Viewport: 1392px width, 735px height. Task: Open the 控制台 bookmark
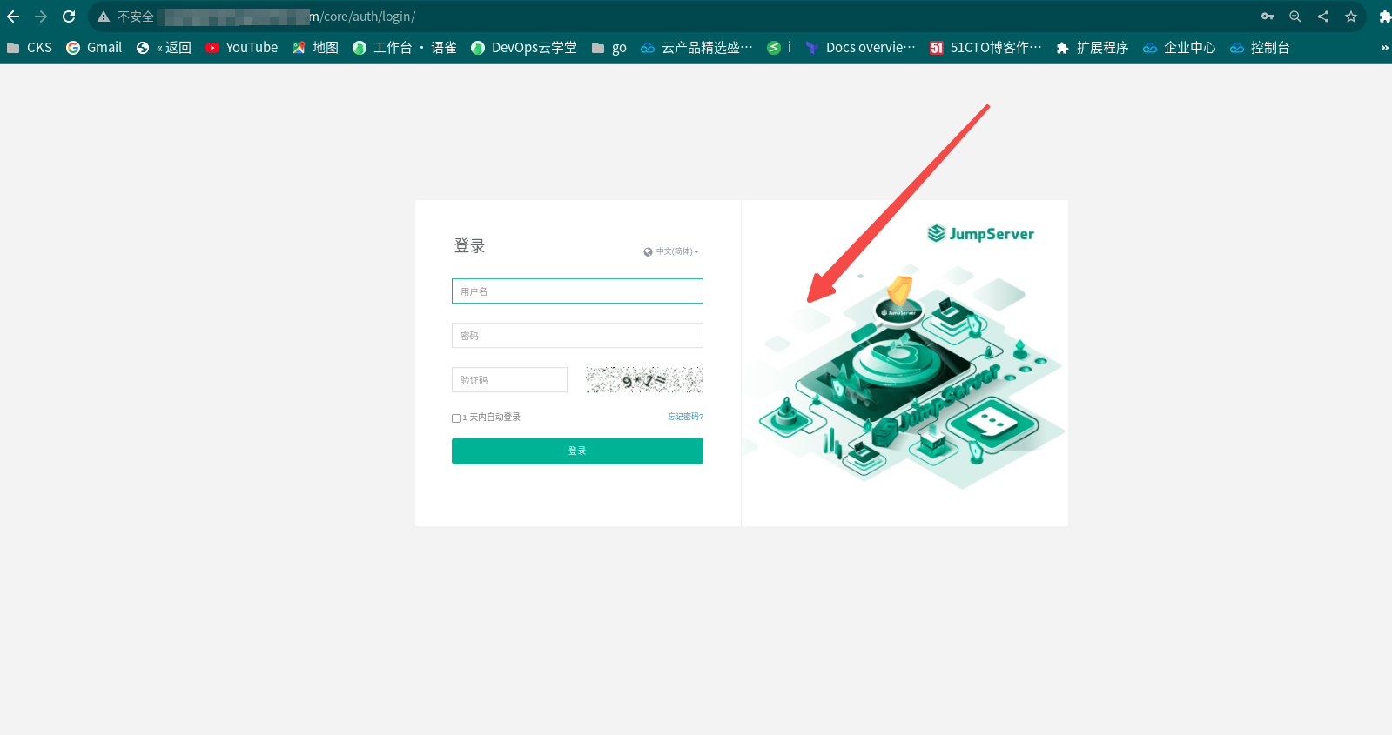coord(1260,48)
